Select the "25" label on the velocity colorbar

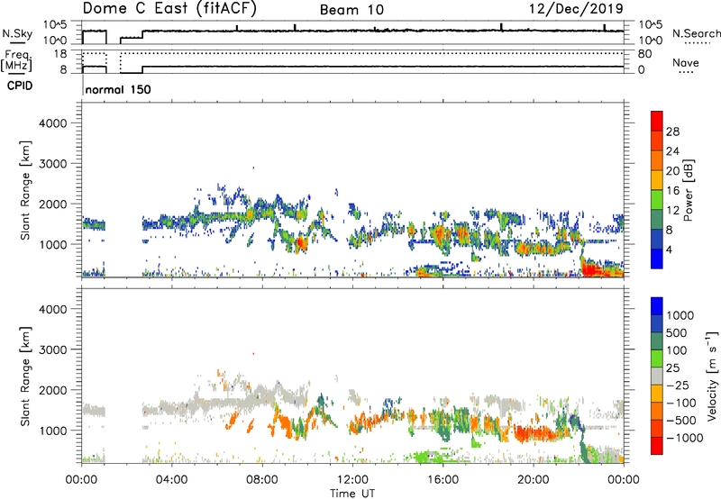point(672,368)
